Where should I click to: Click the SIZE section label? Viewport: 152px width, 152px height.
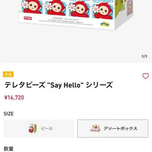9,114
